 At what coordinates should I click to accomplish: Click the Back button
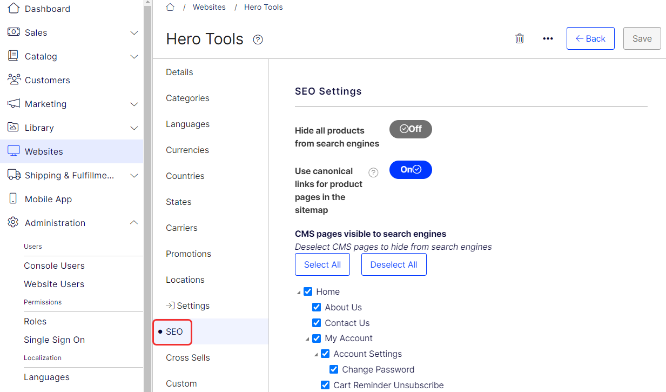pyautogui.click(x=590, y=38)
